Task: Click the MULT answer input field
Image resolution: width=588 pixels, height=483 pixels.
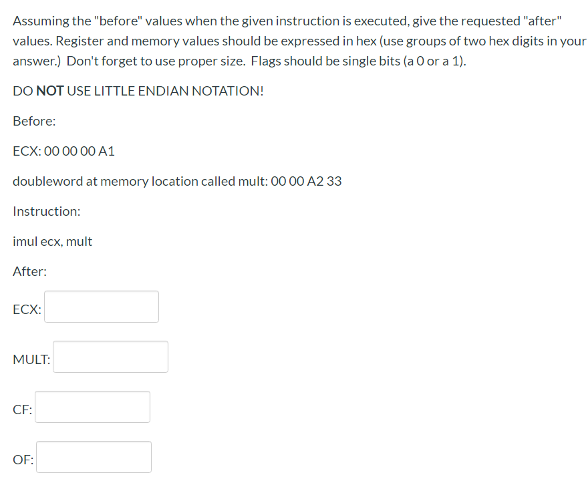Action: click(x=110, y=356)
